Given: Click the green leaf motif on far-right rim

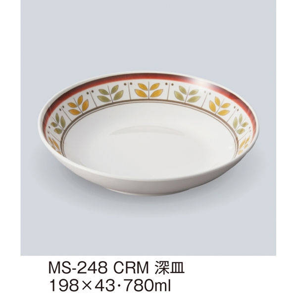Looking at the screenshot, I should point(240,124).
